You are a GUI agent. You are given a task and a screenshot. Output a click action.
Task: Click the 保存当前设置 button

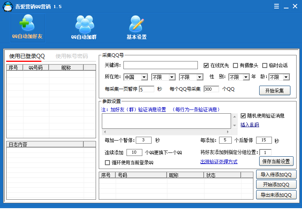click(x=276, y=161)
